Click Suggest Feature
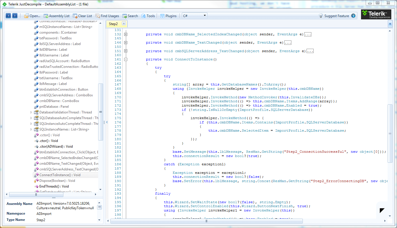Image resolution: width=397 pixels, height=228 pixels. [334, 16]
